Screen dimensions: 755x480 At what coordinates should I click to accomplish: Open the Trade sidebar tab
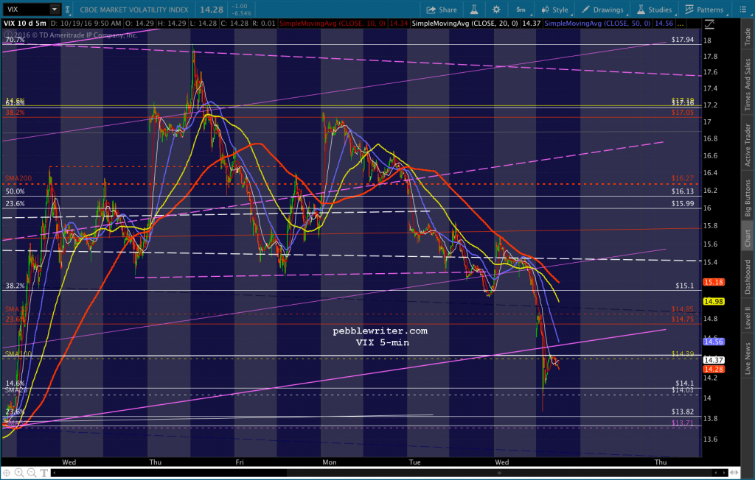748,37
